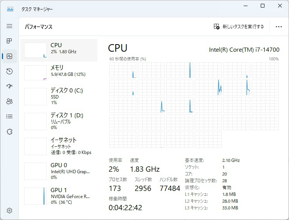Viewport: 289px width, 220px height.
Task: Open the Details list icon
Action: 9,117
